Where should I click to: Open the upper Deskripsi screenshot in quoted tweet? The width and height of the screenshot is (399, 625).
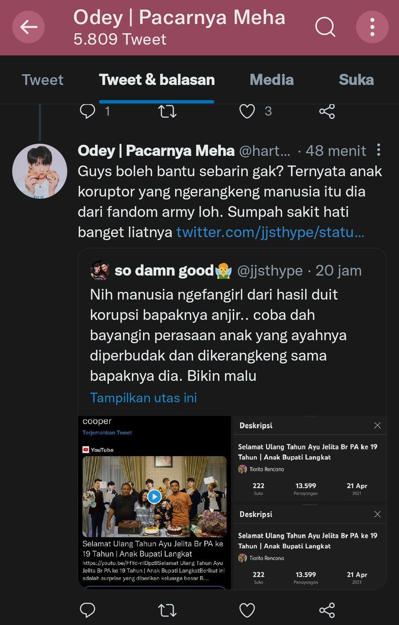pyautogui.click(x=310, y=459)
